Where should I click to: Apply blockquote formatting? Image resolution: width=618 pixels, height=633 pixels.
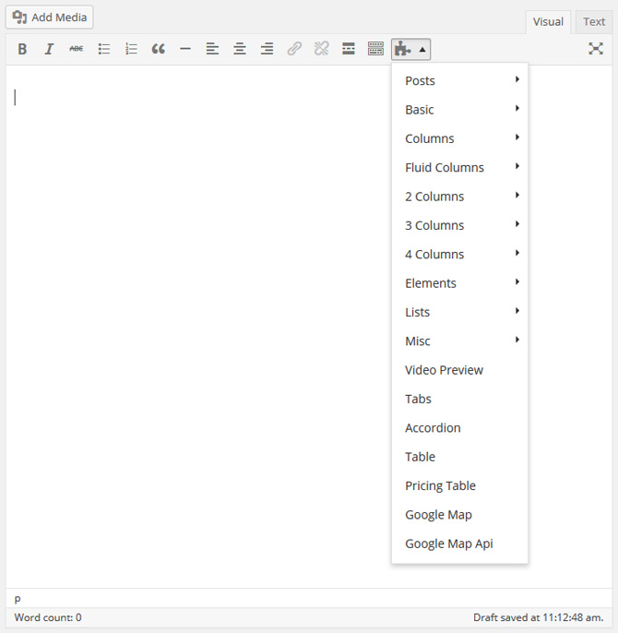point(159,49)
